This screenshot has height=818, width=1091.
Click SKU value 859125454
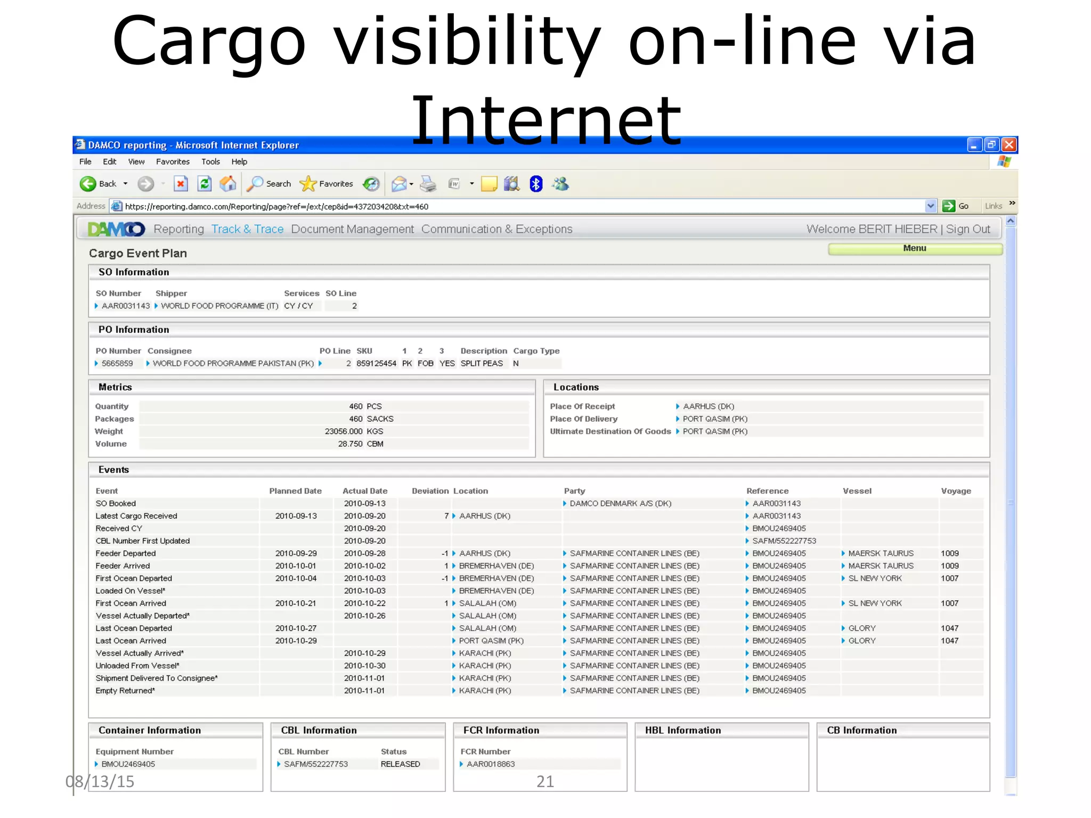(x=376, y=363)
